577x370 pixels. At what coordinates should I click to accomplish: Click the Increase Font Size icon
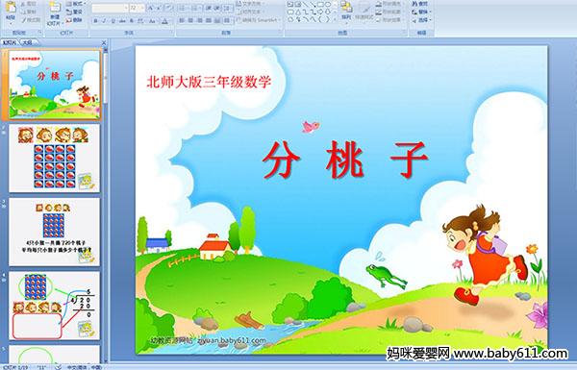[151, 8]
